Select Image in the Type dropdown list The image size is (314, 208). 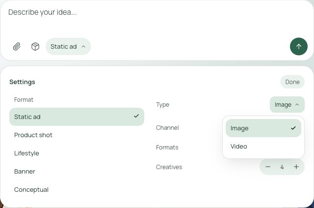tap(263, 128)
